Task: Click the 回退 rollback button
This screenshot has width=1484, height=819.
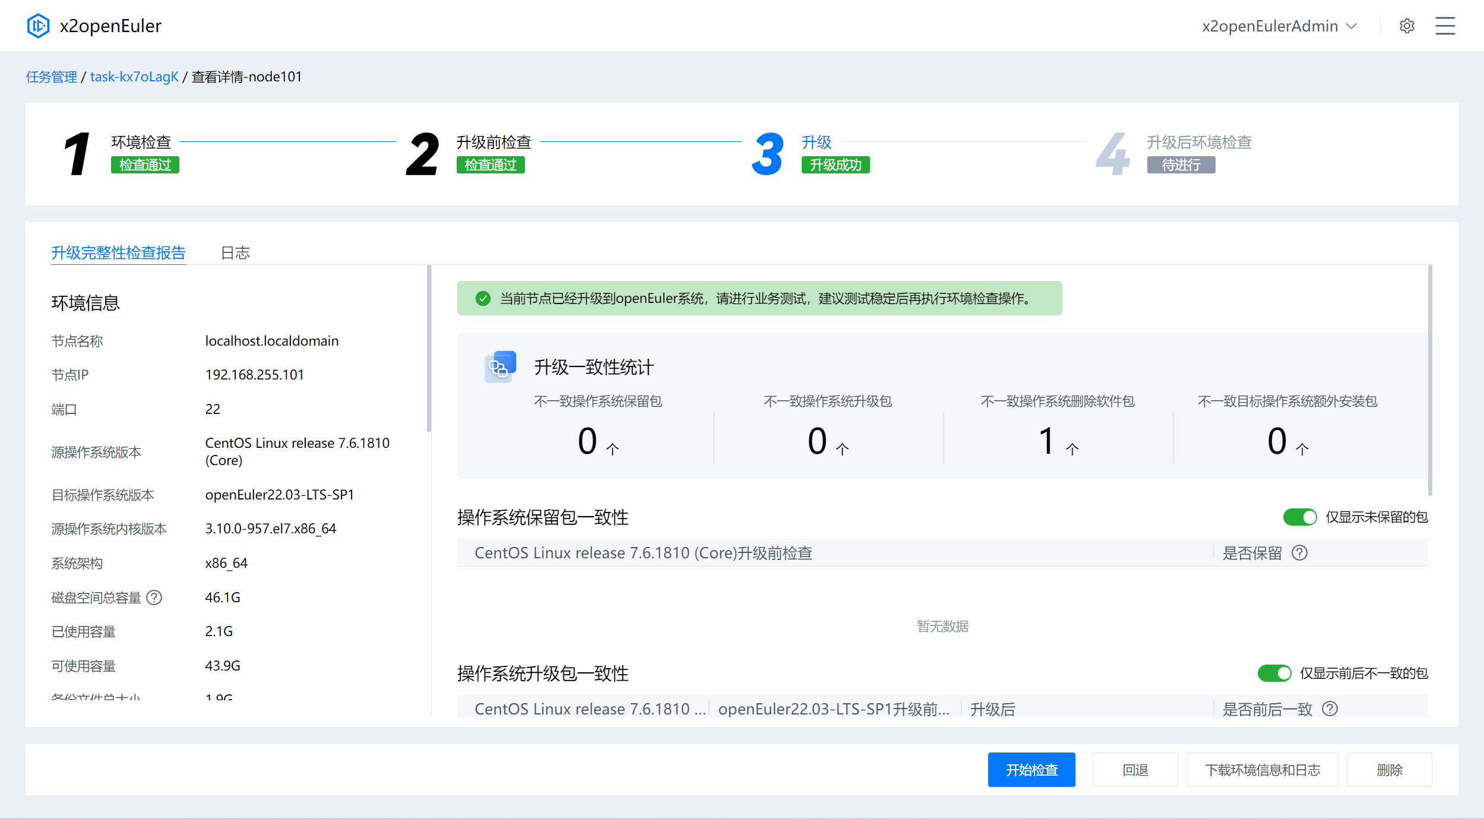Action: click(1135, 770)
